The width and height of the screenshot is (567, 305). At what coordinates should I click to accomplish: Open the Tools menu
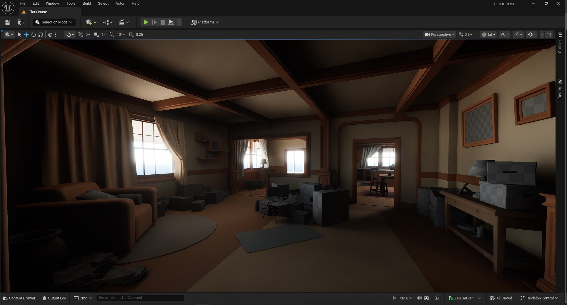(x=71, y=4)
